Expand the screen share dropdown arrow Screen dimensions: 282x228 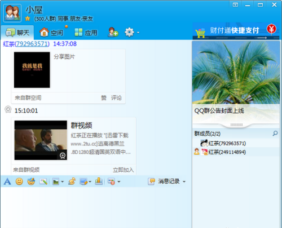(90, 182)
